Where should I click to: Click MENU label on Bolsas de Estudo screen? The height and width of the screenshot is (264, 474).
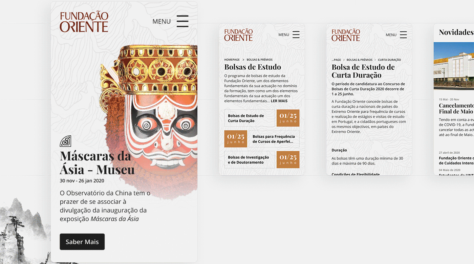(x=284, y=35)
